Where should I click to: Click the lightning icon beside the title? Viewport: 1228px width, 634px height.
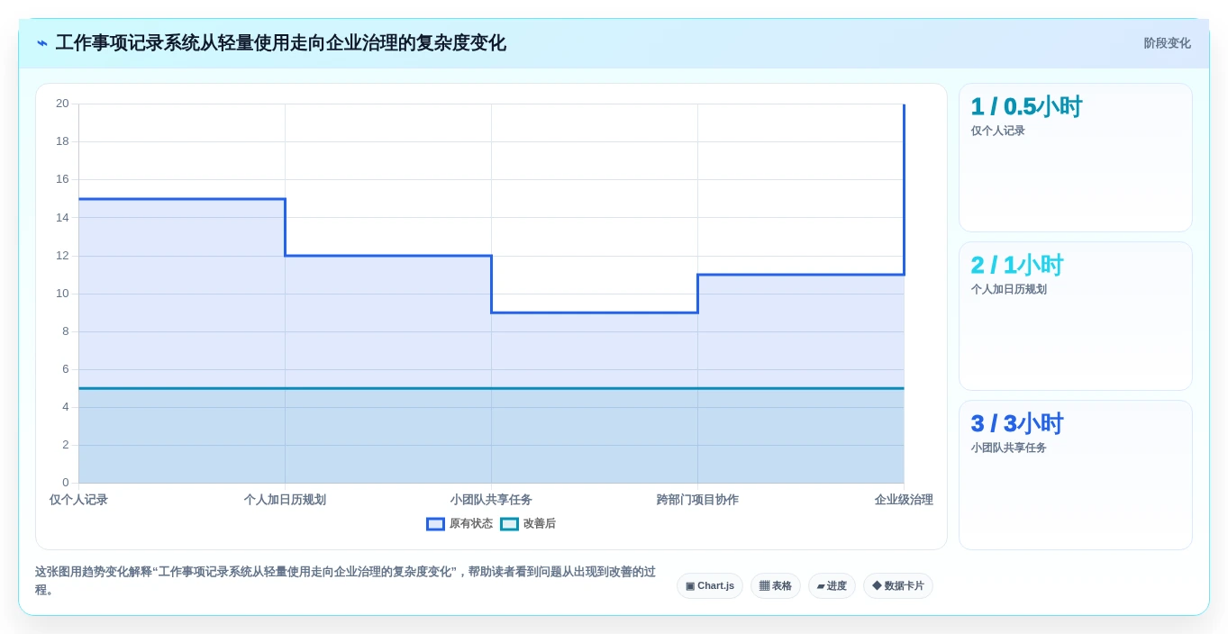(42, 43)
